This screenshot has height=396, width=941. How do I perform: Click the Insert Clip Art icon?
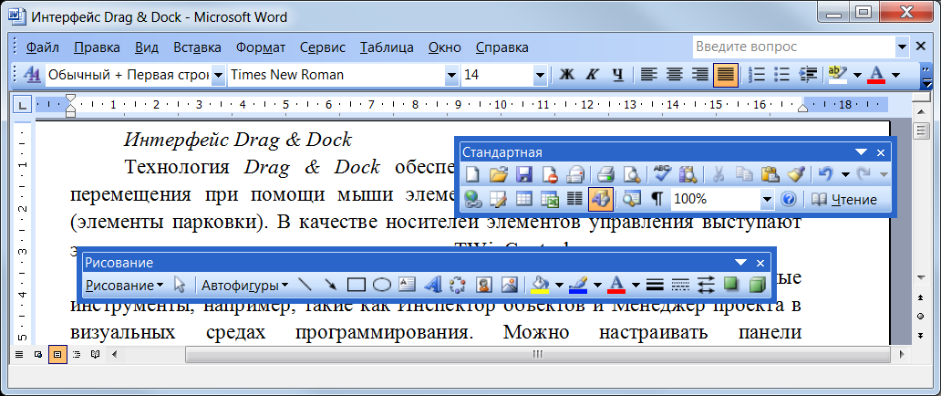click(x=483, y=285)
